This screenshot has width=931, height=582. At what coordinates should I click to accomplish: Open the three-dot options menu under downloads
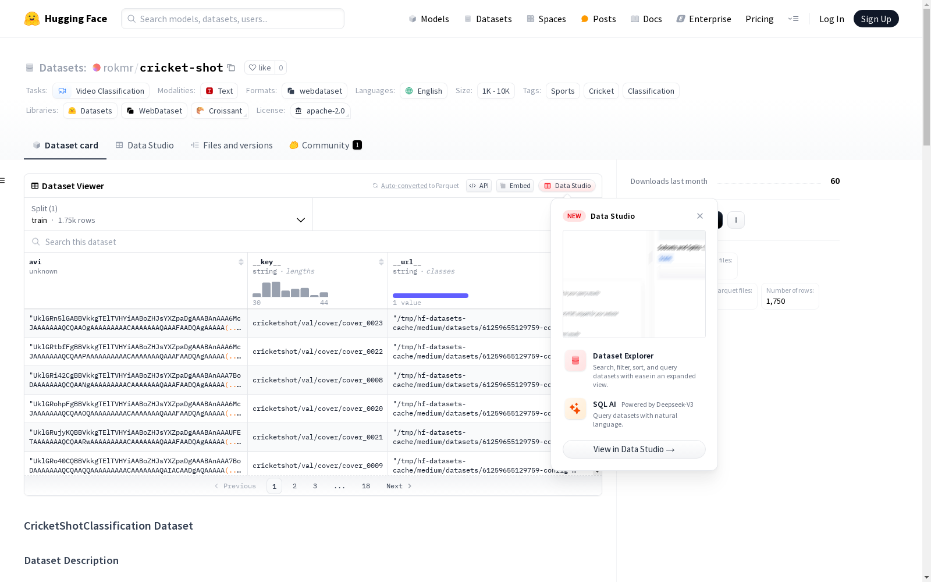click(736, 220)
